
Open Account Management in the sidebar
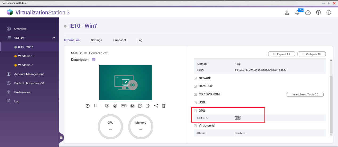29,74
